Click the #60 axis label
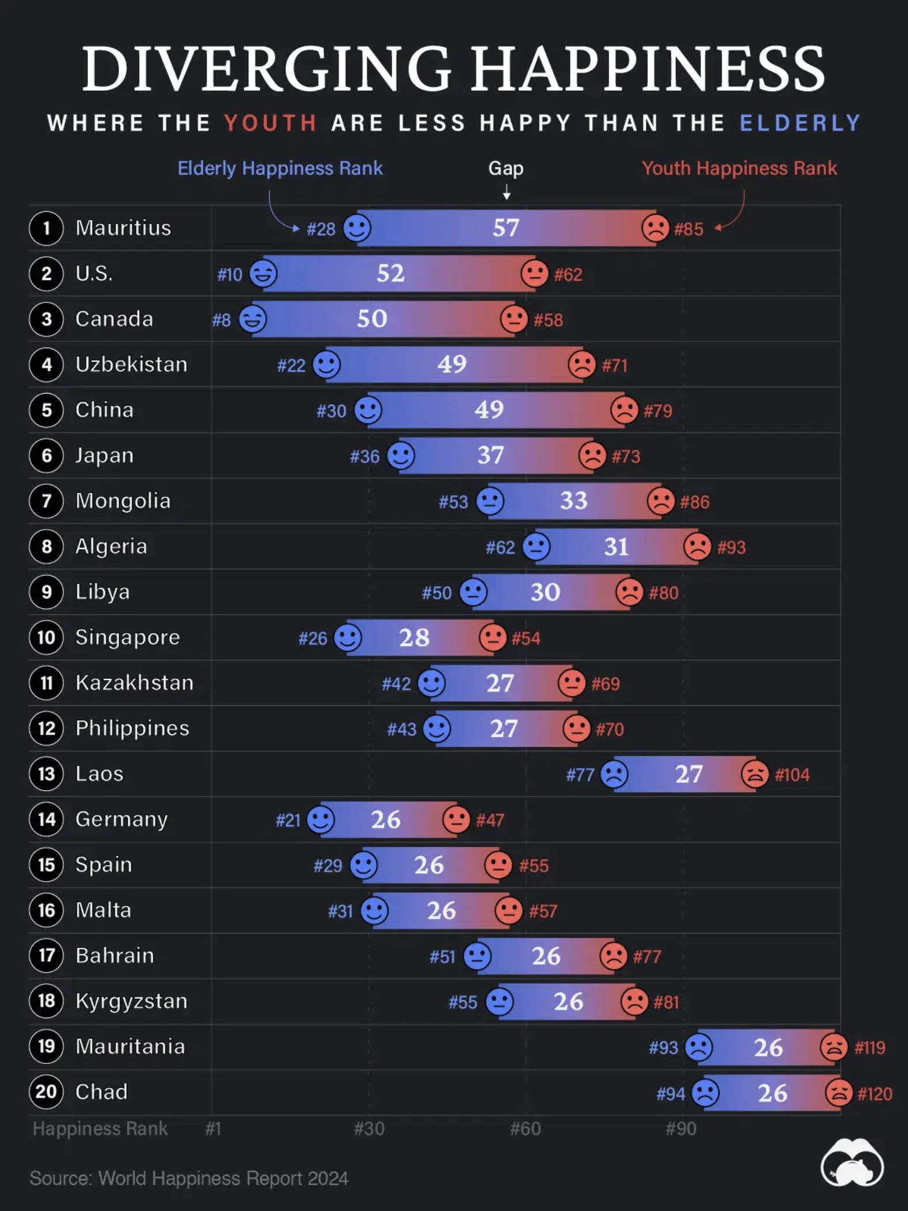This screenshot has width=908, height=1211. pyautogui.click(x=526, y=1128)
